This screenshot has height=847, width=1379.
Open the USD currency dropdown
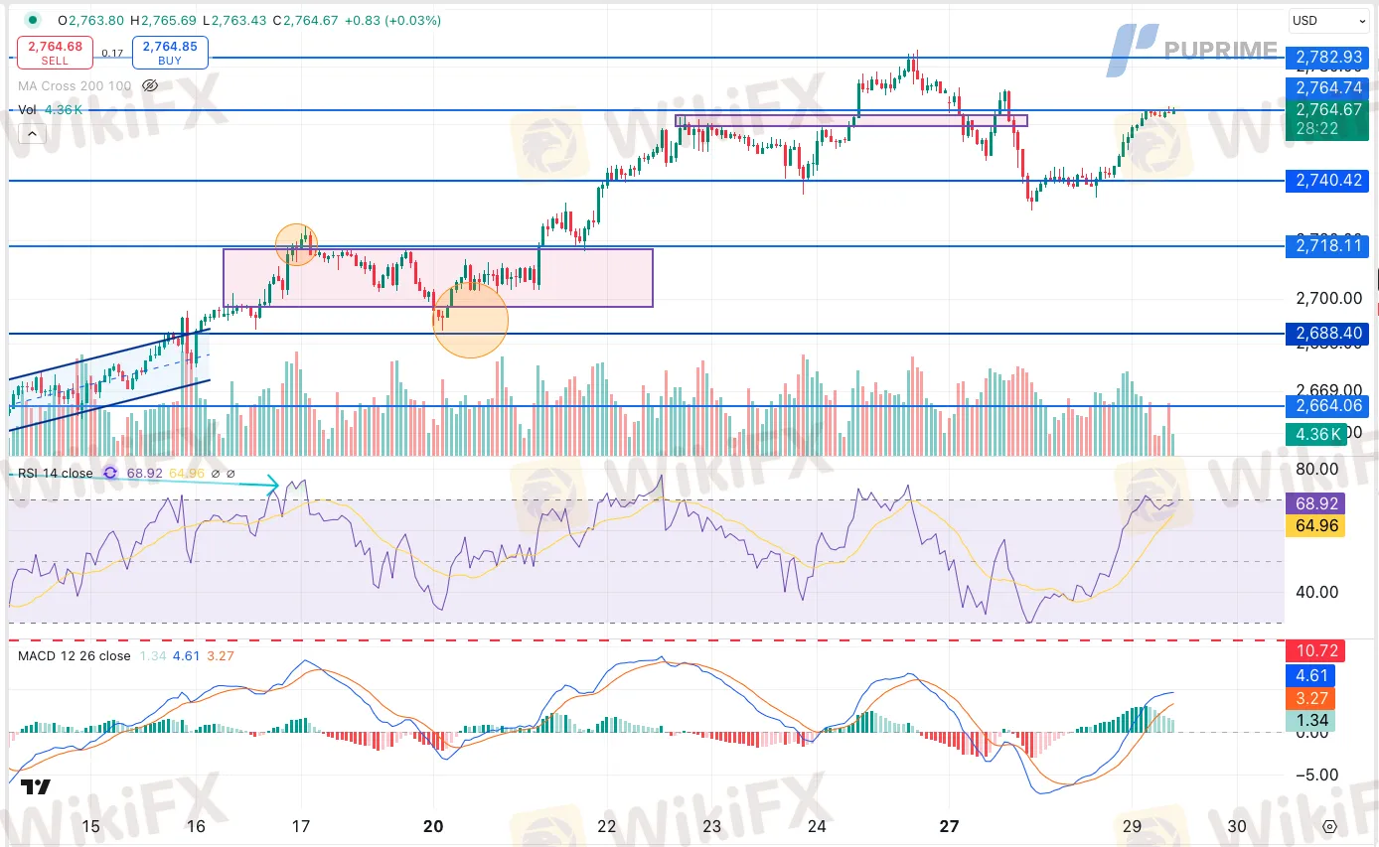1327,21
